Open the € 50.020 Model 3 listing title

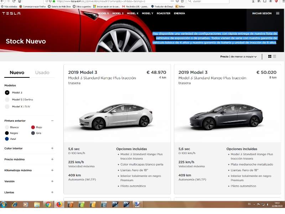point(193,72)
